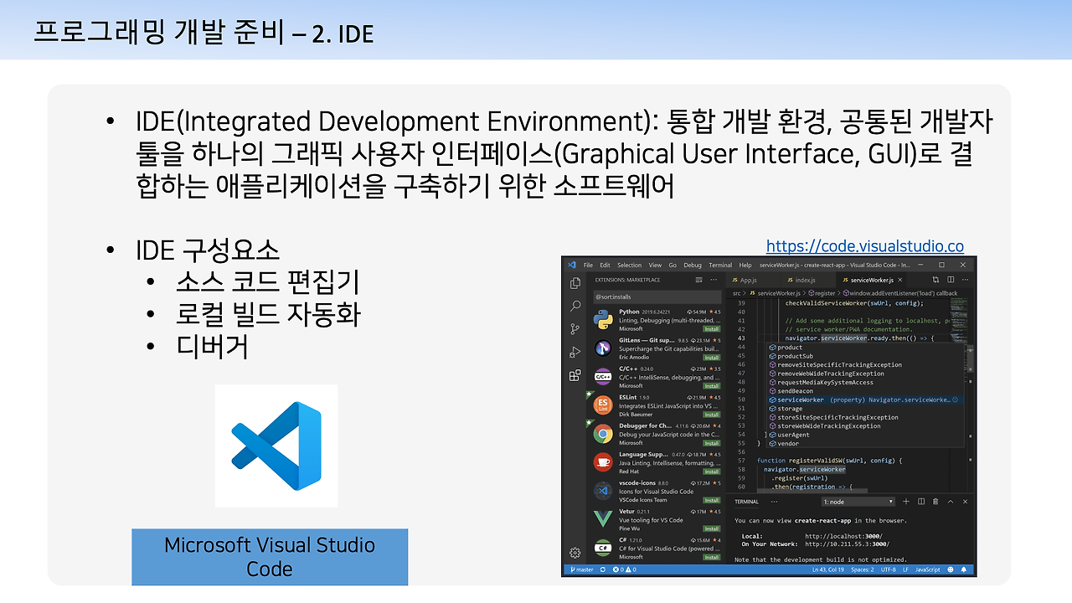
Task: Open the terminal selector dropdown '1: node'
Action: coord(858,502)
